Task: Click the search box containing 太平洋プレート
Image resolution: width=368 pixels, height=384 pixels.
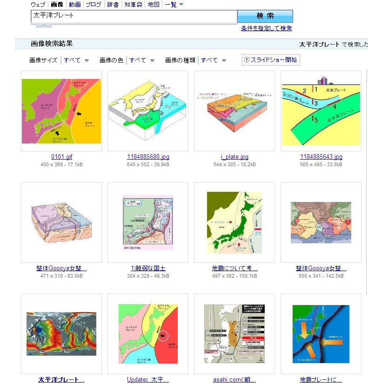Action: click(134, 16)
